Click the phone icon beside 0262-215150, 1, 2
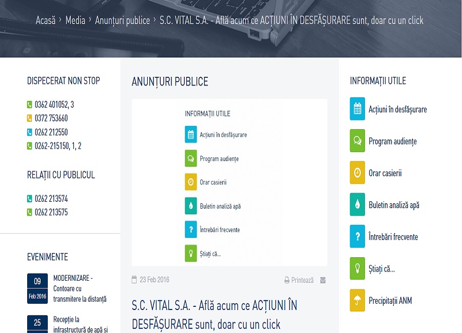 (29, 145)
